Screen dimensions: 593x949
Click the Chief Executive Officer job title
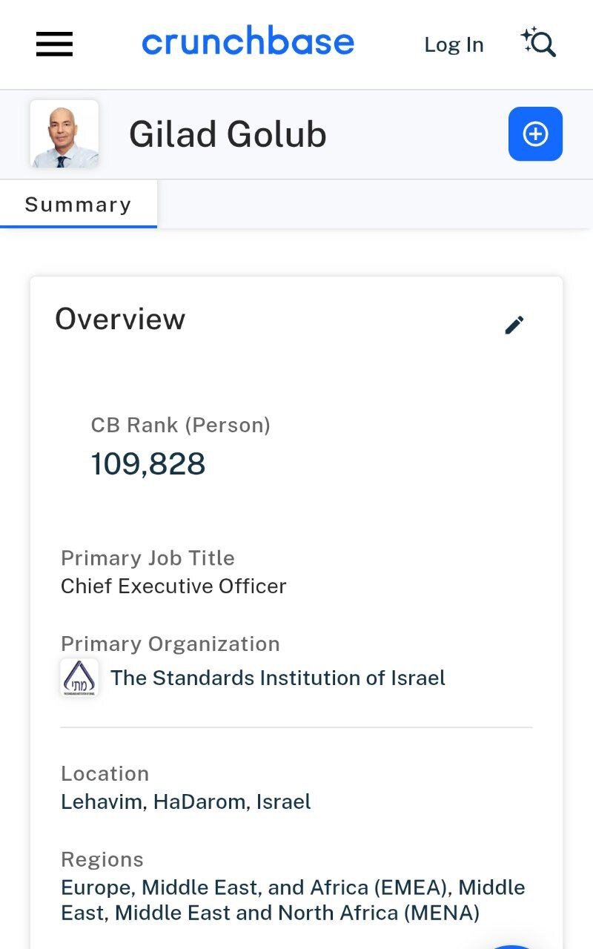point(173,586)
